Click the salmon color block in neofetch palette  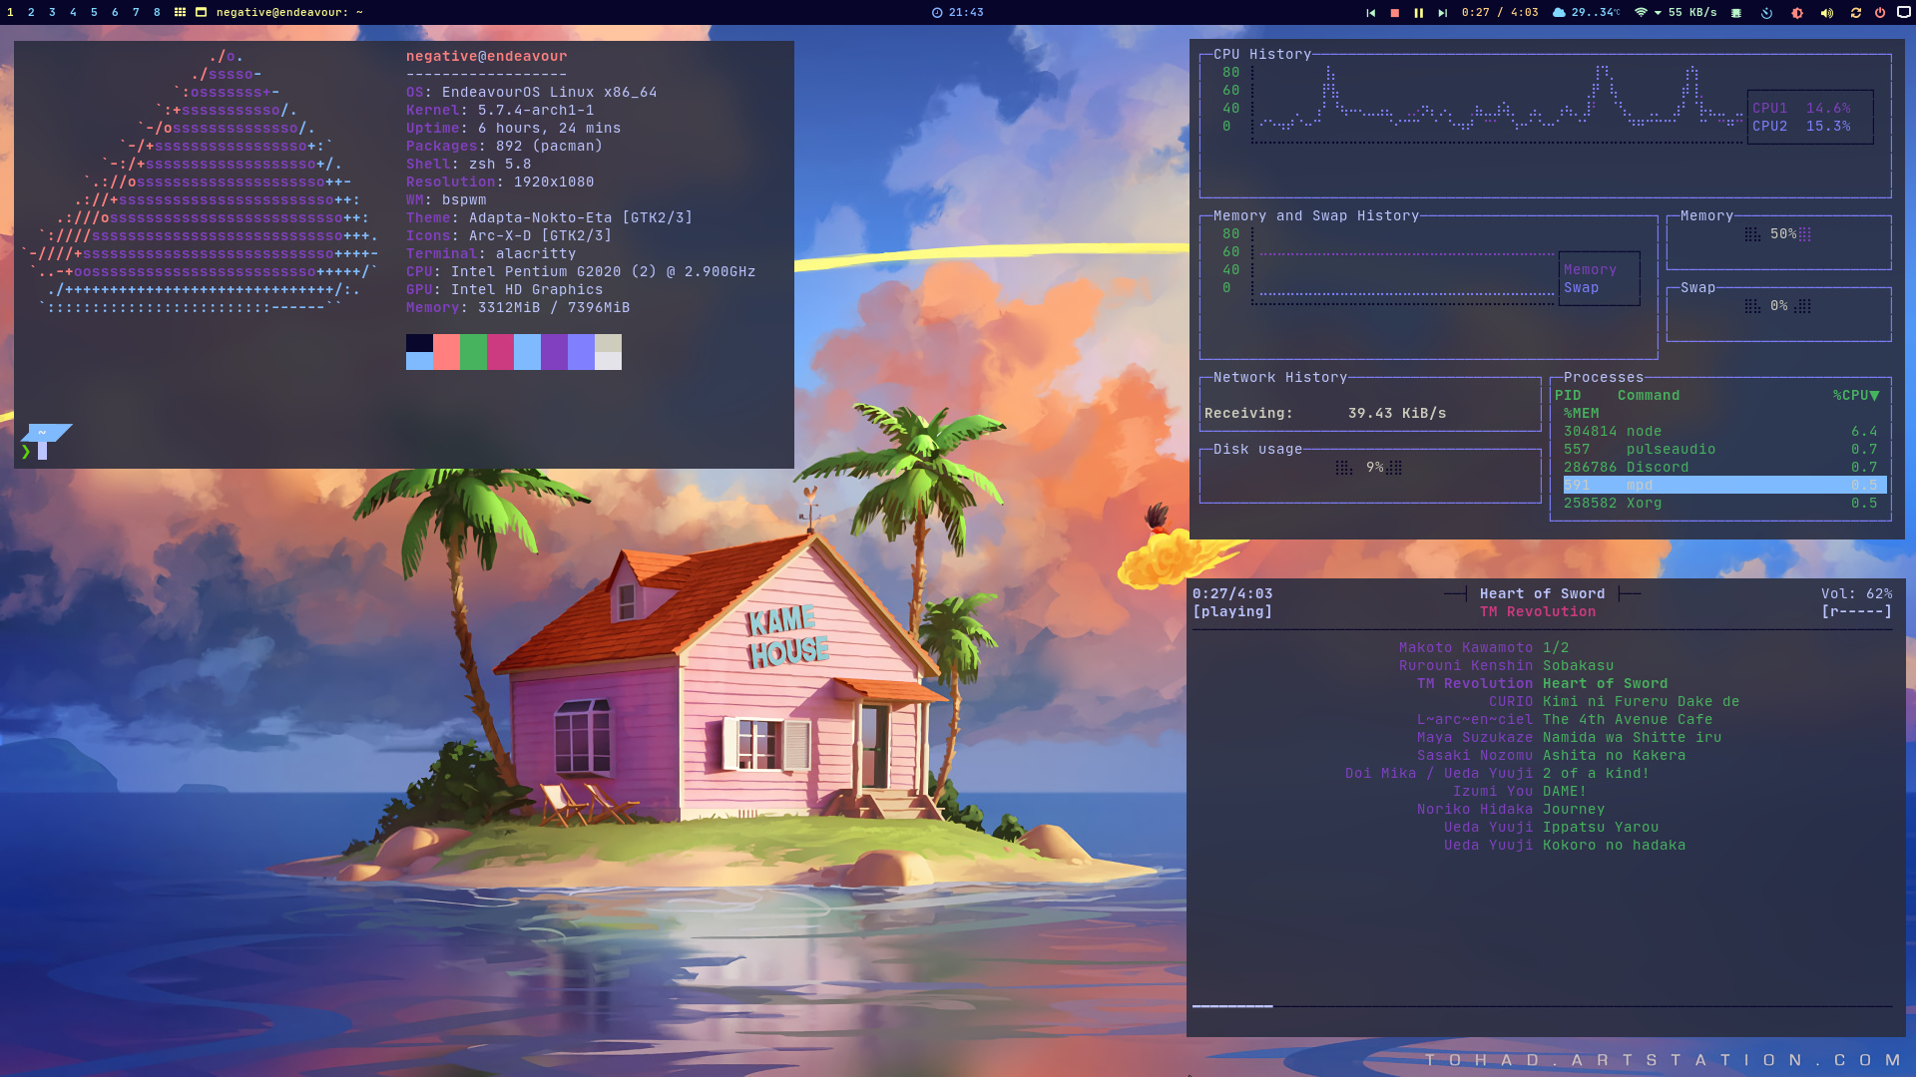click(x=446, y=352)
